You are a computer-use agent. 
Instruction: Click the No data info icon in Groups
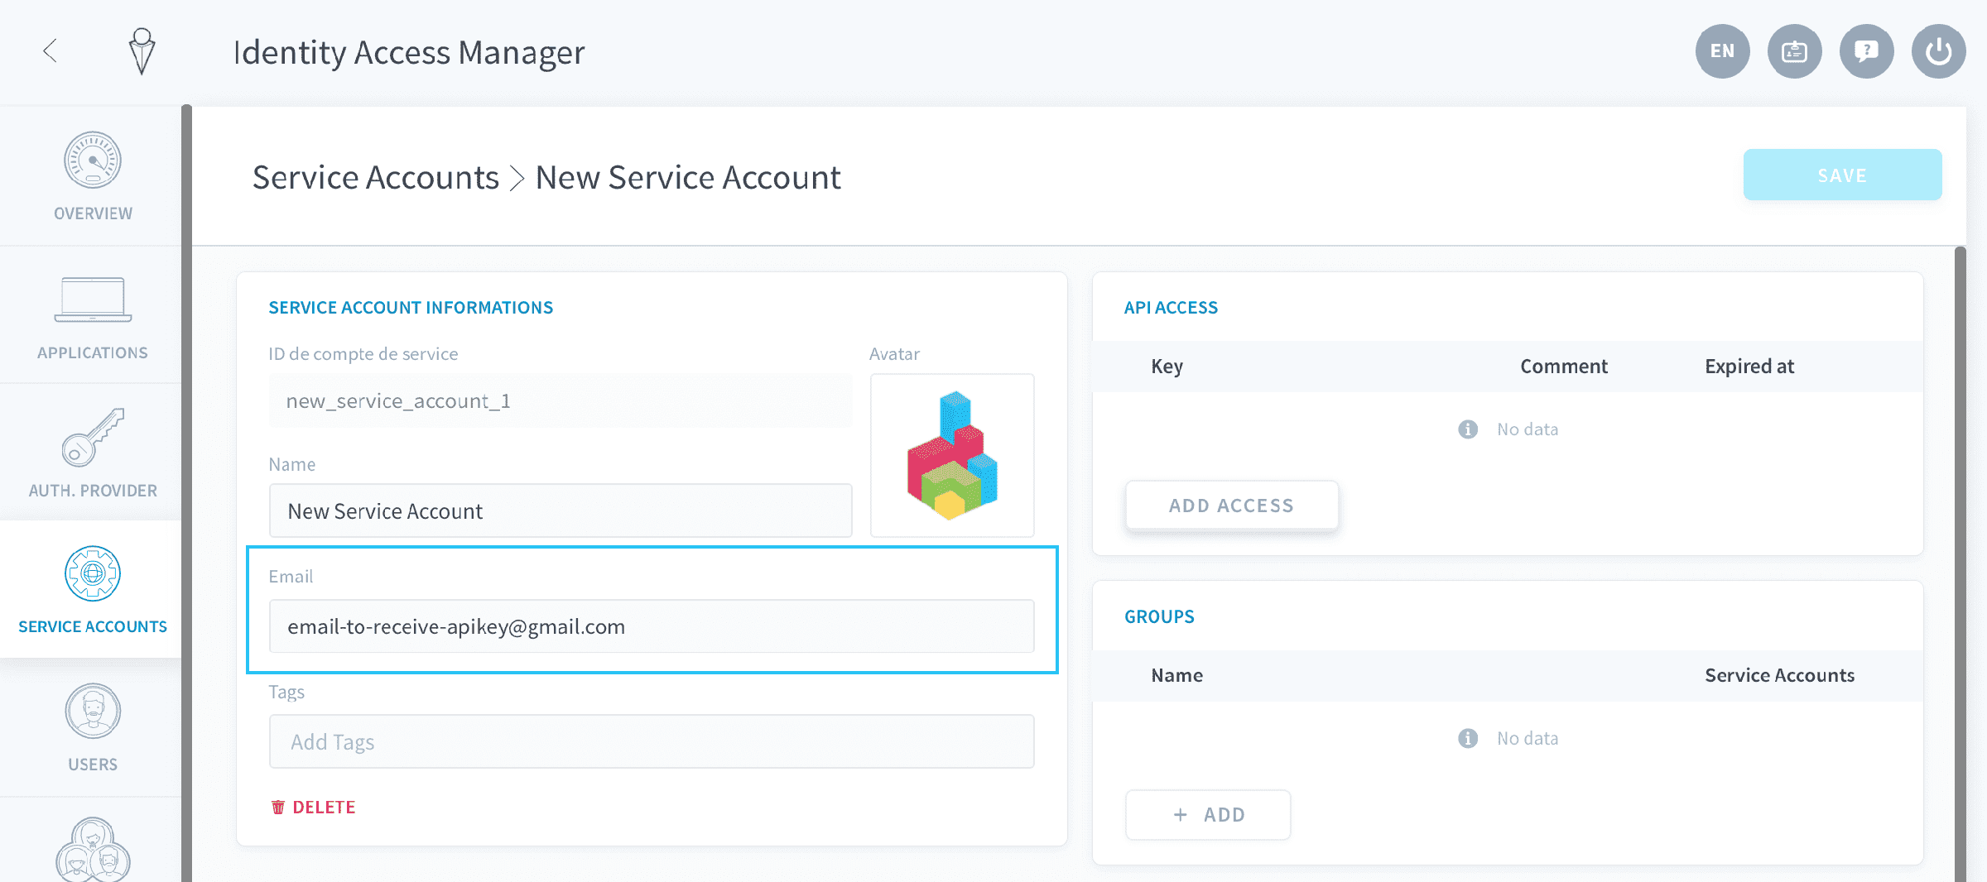click(1468, 738)
